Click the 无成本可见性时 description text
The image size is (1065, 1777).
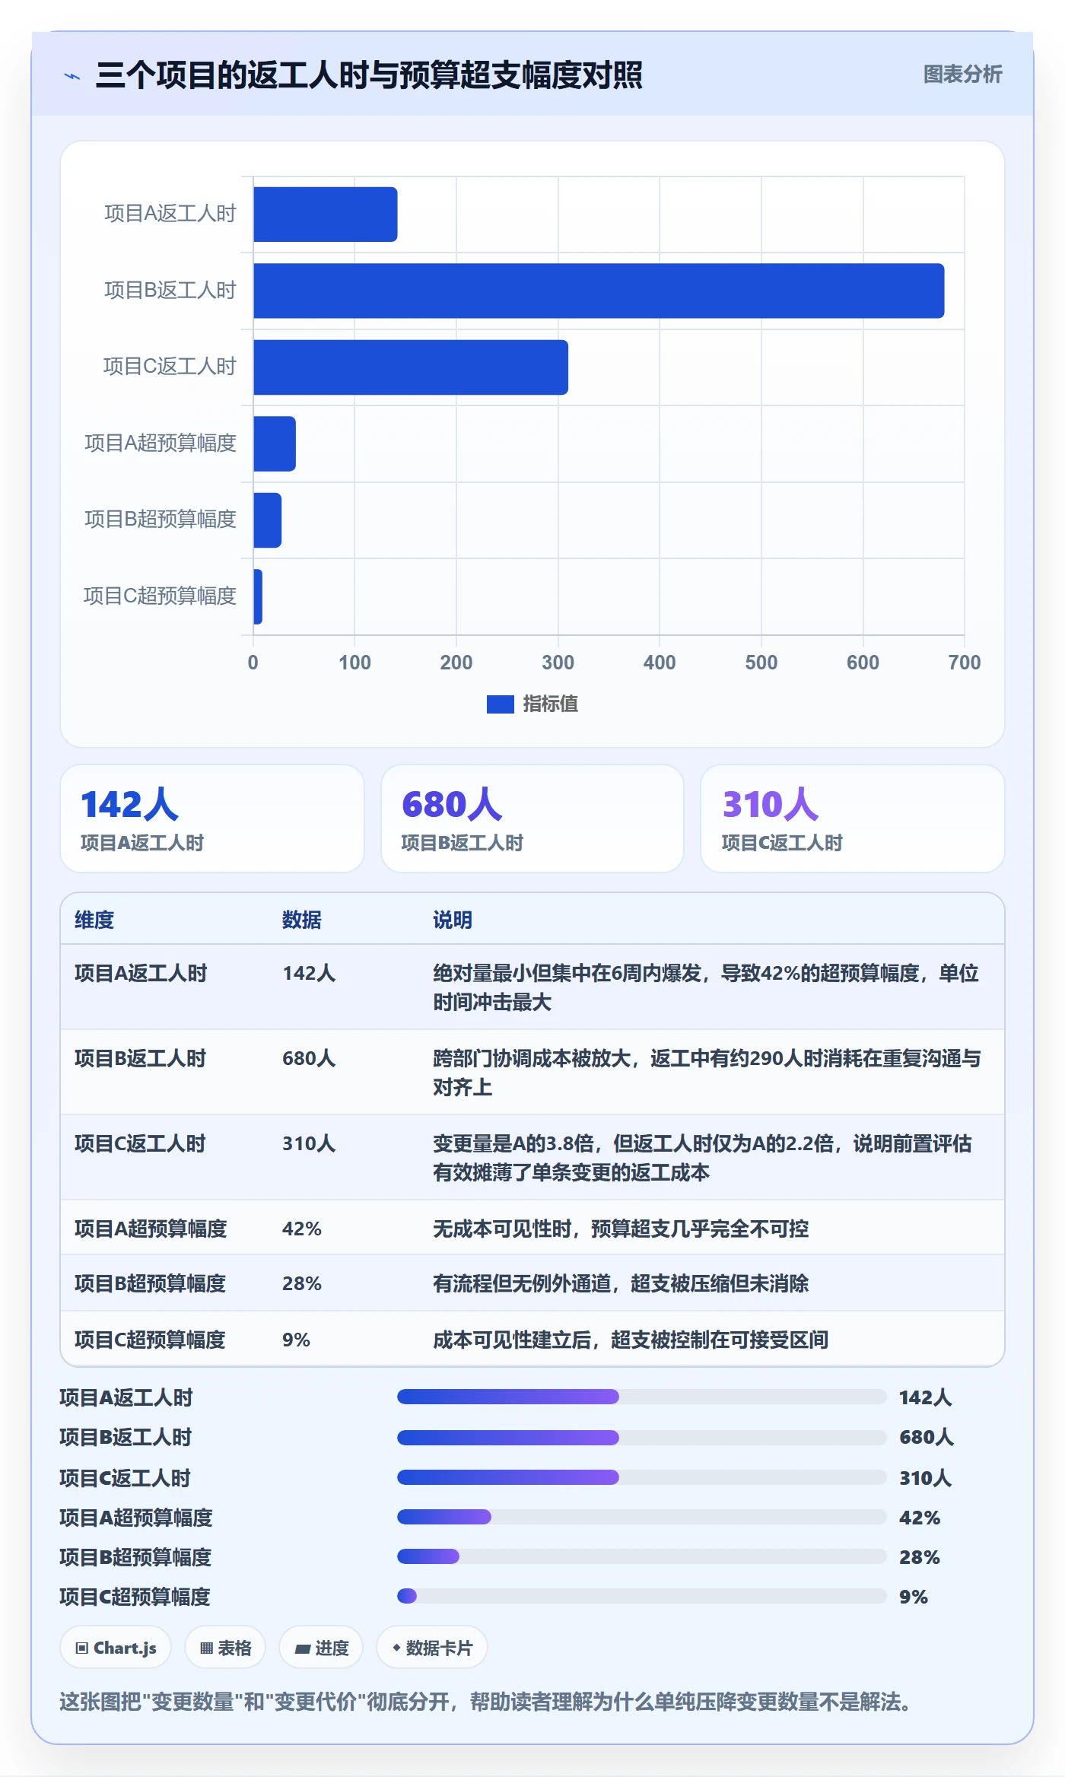(621, 1229)
